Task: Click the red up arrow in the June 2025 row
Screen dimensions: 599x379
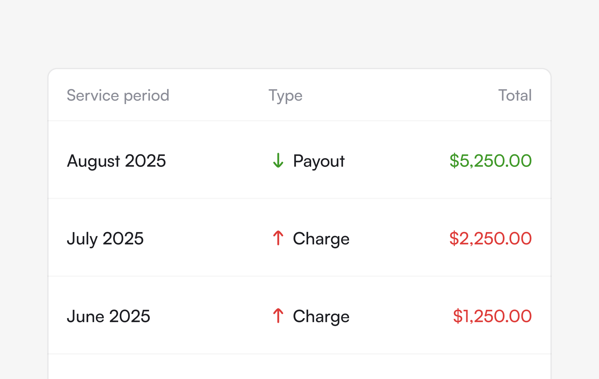Action: tap(278, 316)
